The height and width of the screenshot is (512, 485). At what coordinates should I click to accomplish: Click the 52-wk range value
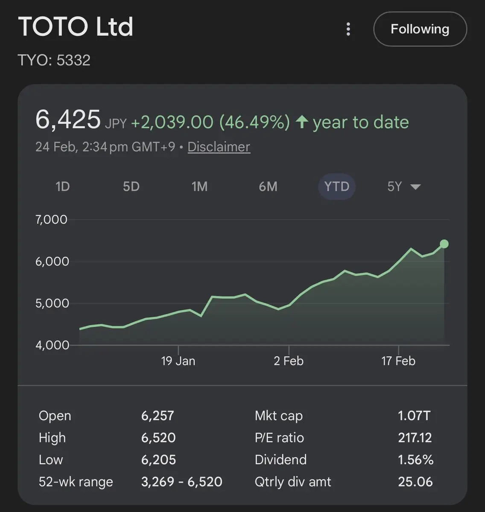click(x=181, y=482)
